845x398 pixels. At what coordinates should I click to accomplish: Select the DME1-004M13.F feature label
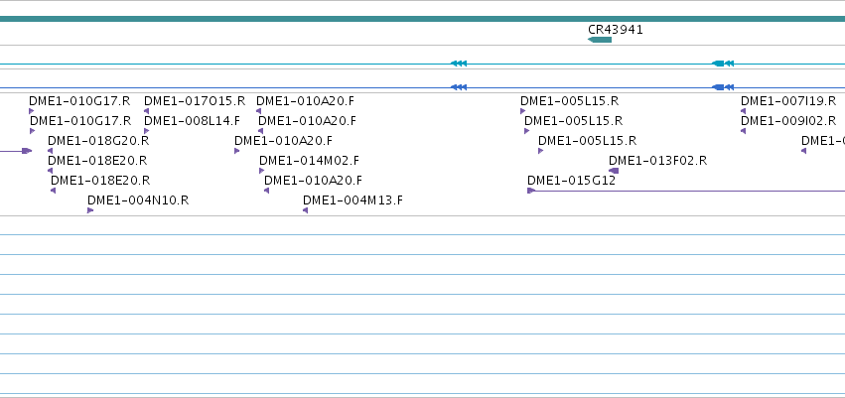point(352,200)
